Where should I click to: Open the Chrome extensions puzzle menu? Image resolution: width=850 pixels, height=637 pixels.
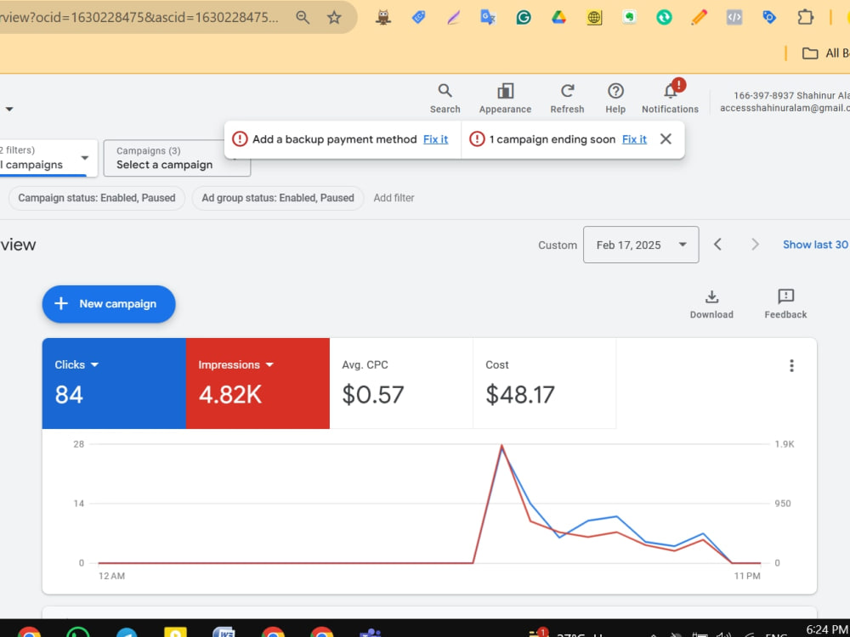tap(806, 17)
